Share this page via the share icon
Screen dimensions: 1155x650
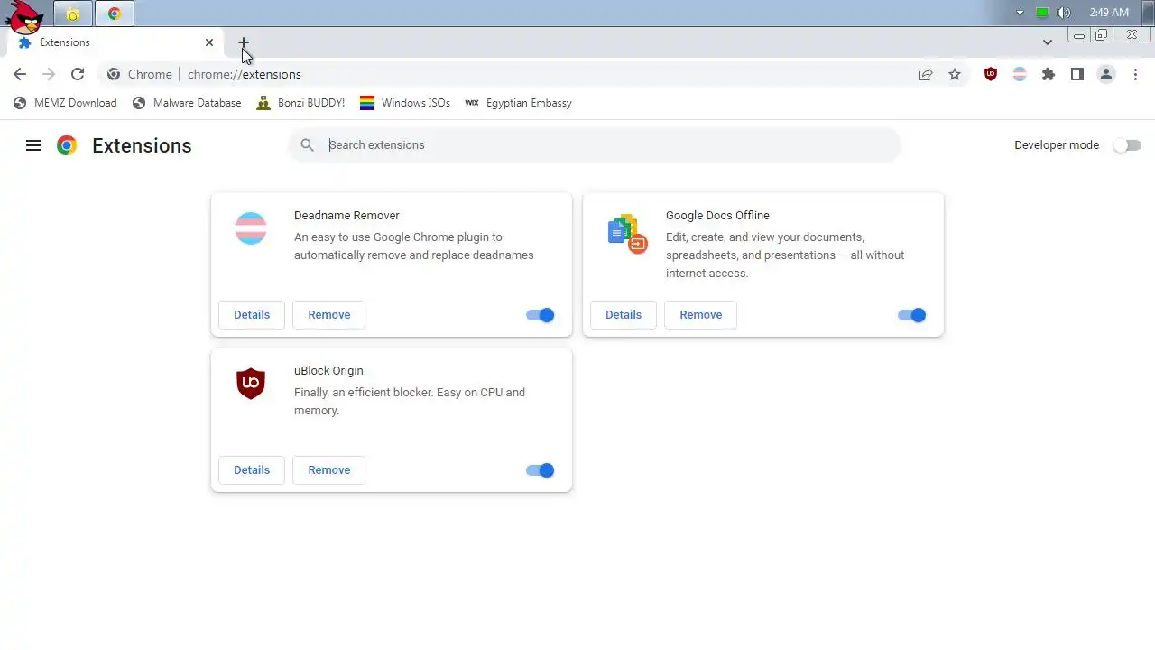point(926,74)
